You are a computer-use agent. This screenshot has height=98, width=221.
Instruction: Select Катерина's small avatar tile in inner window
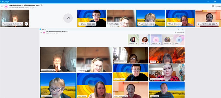pos(133,40)
